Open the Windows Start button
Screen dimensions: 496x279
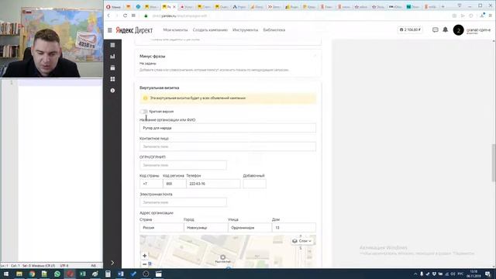pos(6,274)
